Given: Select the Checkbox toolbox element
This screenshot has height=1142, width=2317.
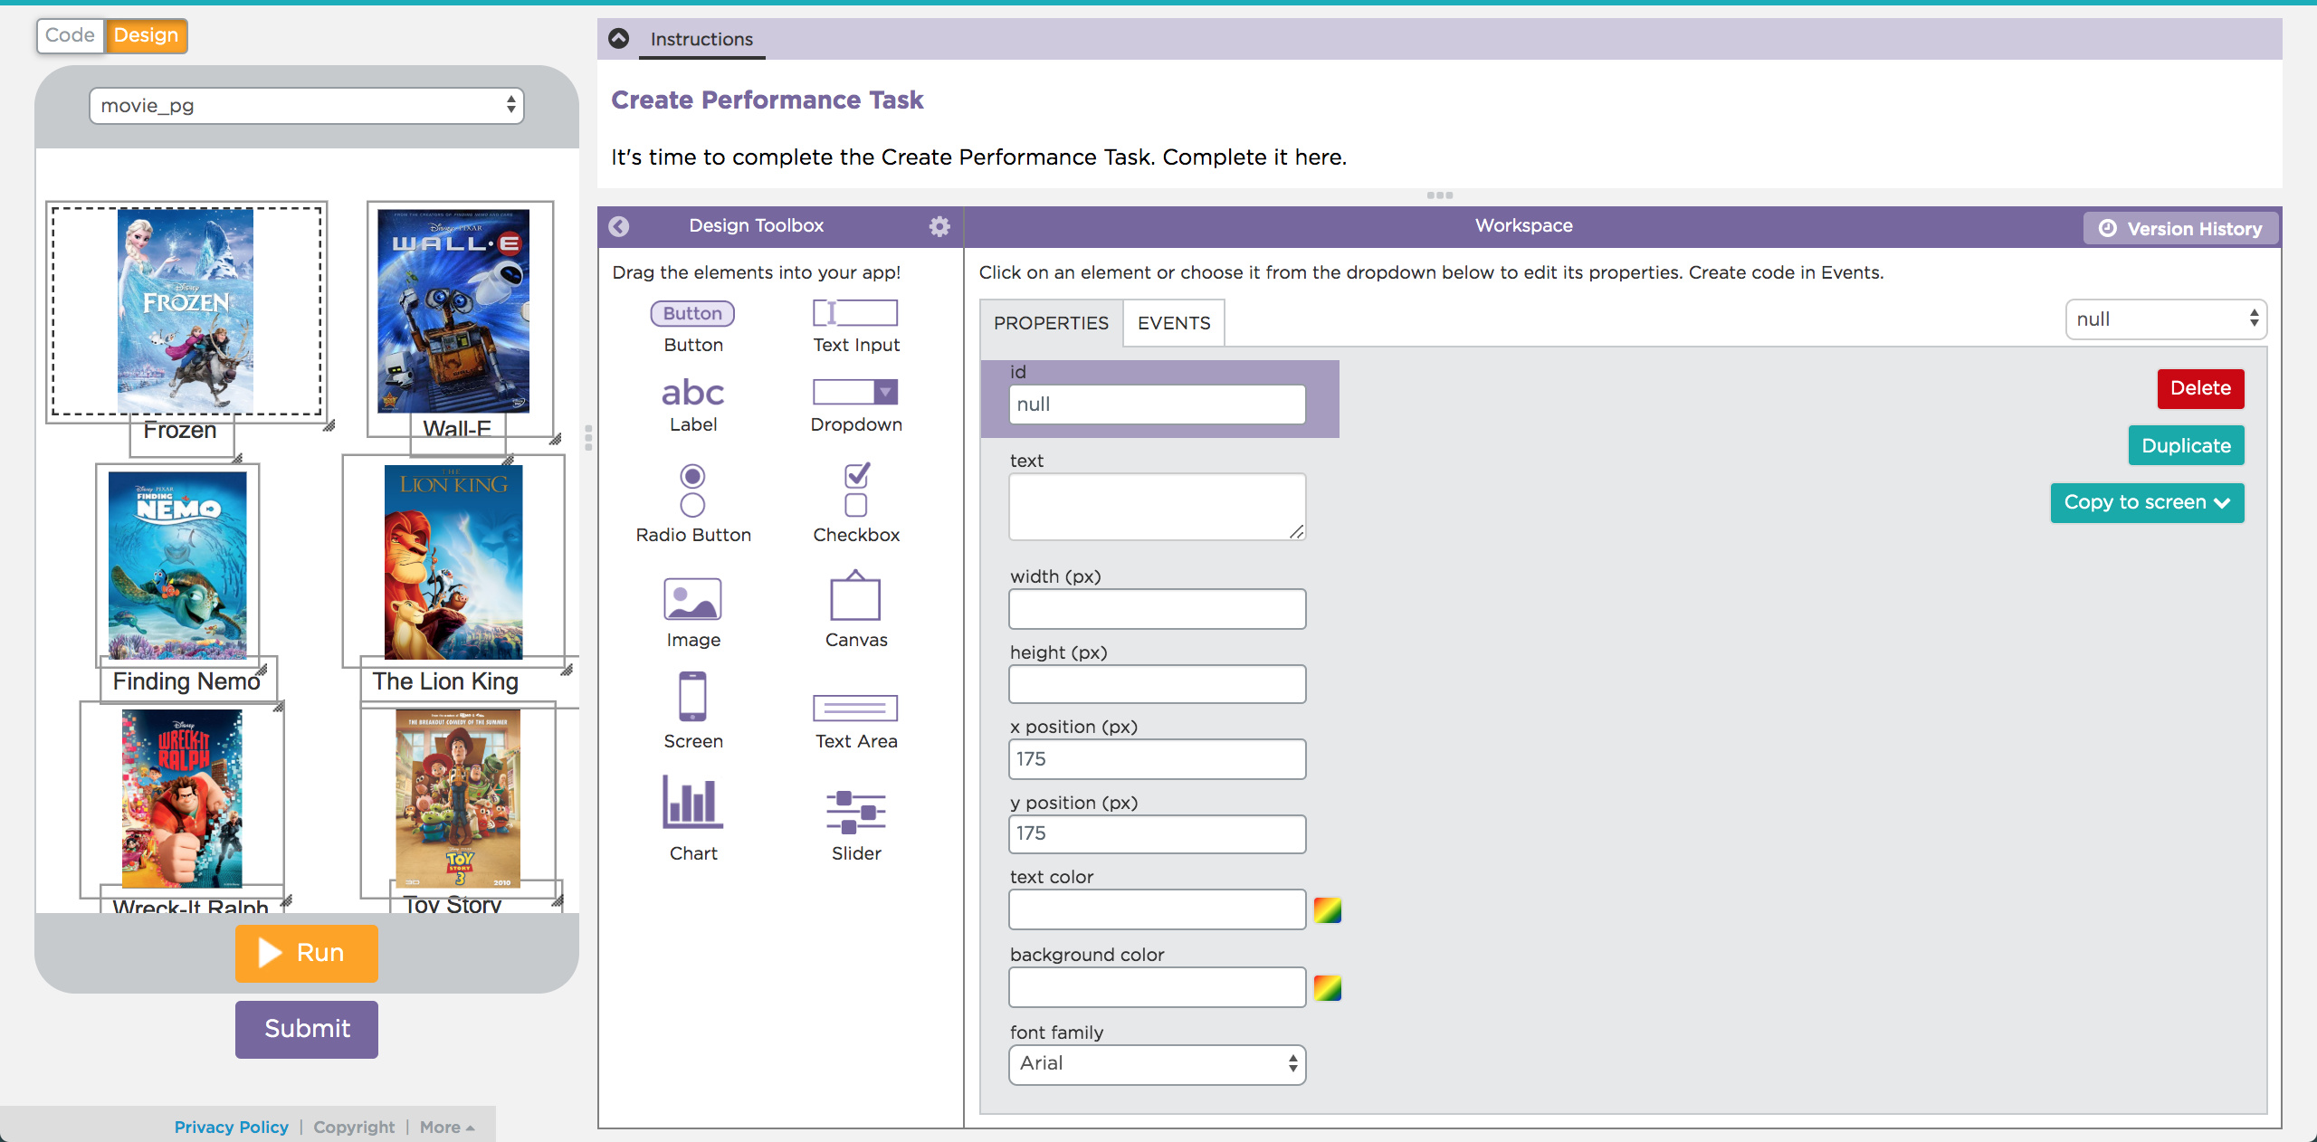Looking at the screenshot, I should [855, 490].
